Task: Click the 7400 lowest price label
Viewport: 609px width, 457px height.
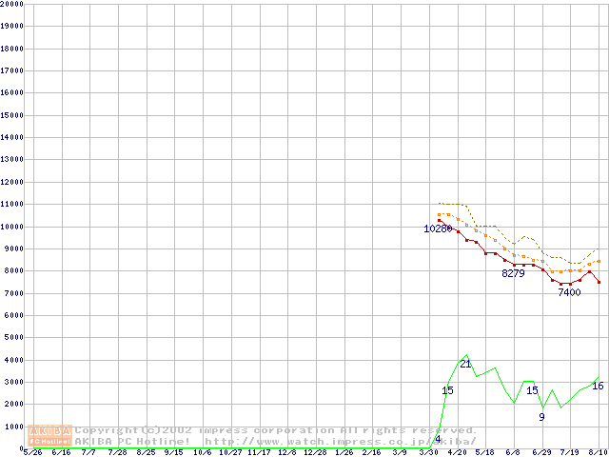Action: (x=569, y=292)
